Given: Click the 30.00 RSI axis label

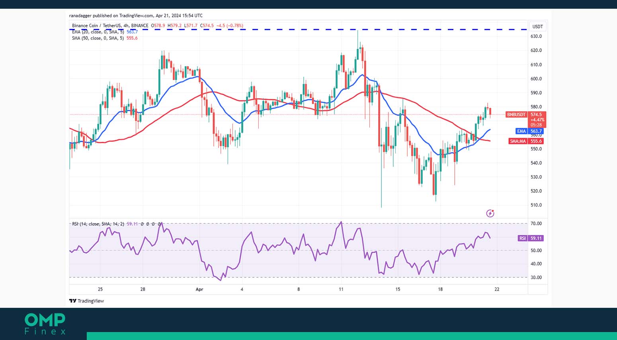Looking at the screenshot, I should tap(536, 278).
